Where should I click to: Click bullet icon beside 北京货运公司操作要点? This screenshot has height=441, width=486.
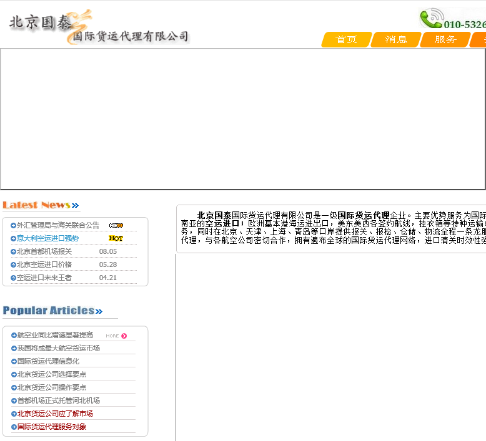click(14, 388)
